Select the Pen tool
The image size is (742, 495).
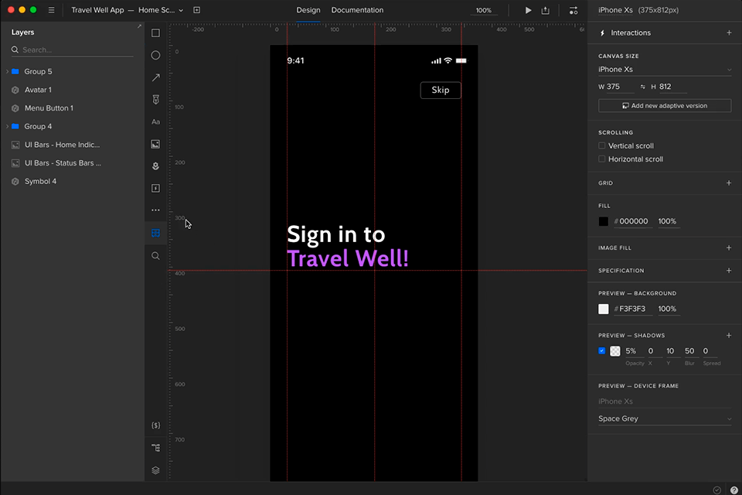[155, 100]
